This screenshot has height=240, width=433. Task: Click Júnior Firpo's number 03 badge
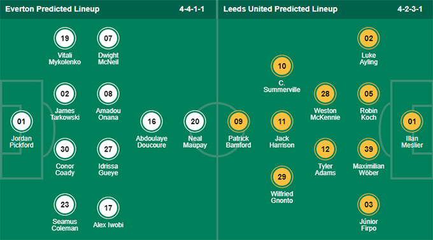[x=369, y=204]
